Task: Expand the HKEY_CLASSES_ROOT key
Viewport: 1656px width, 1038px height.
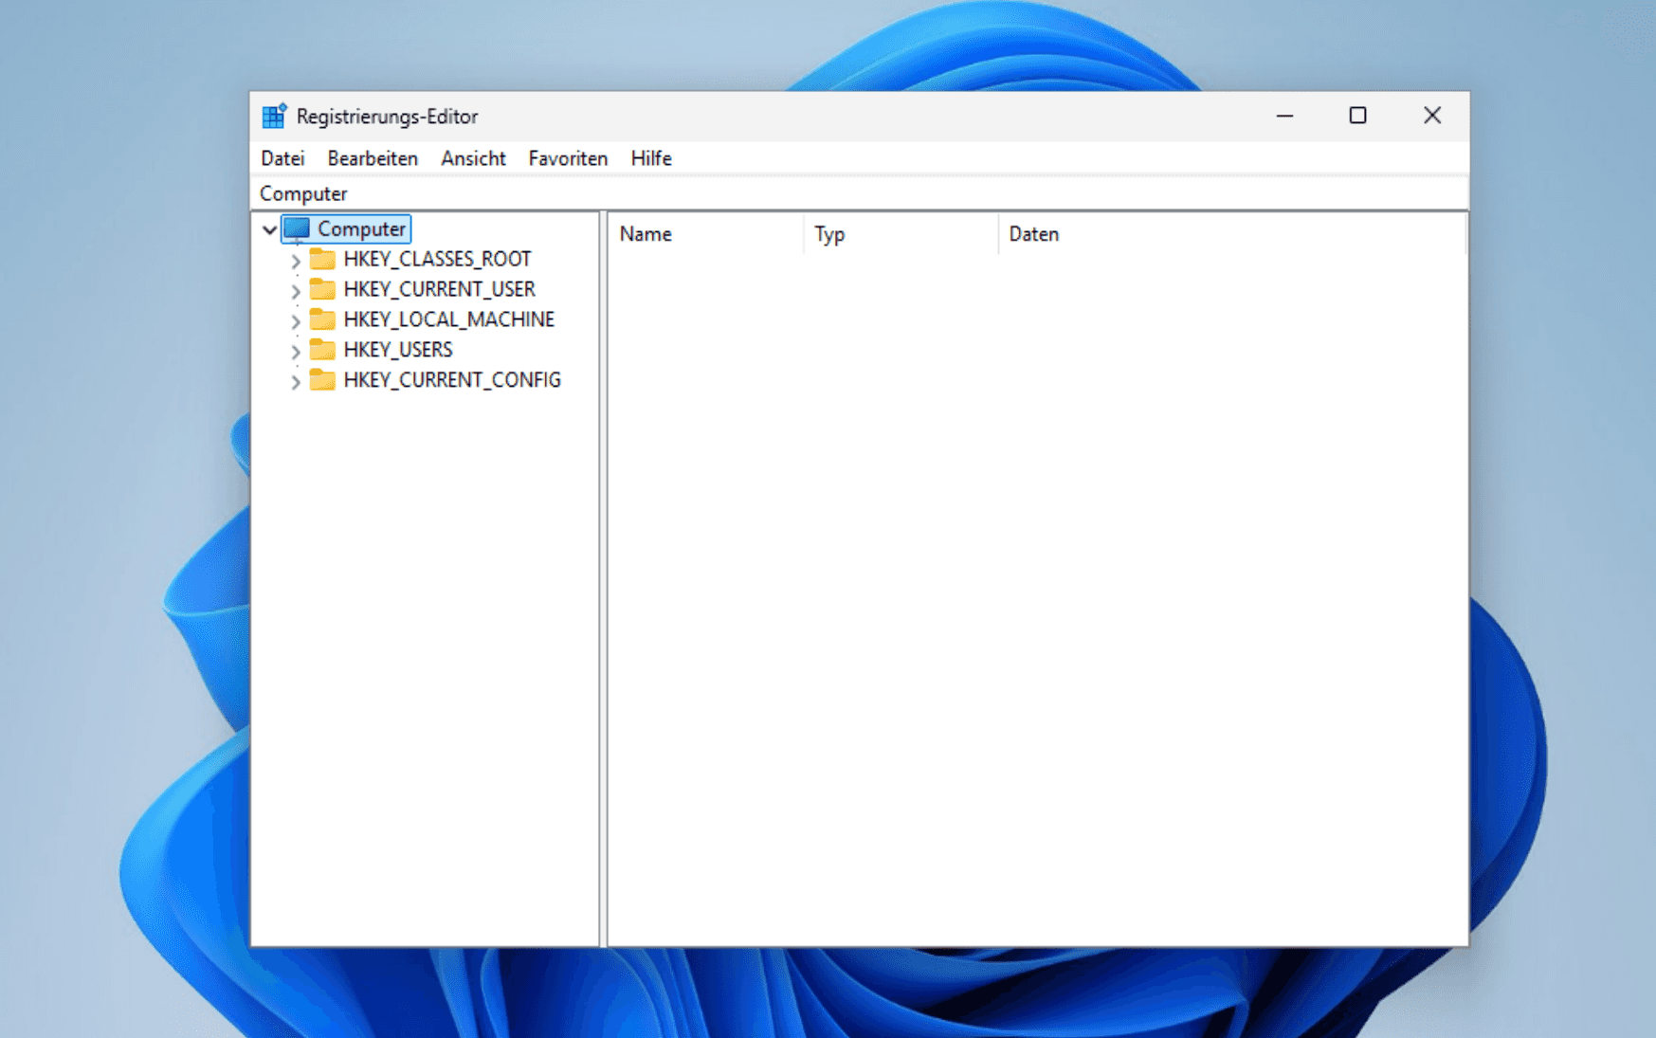Action: click(296, 261)
